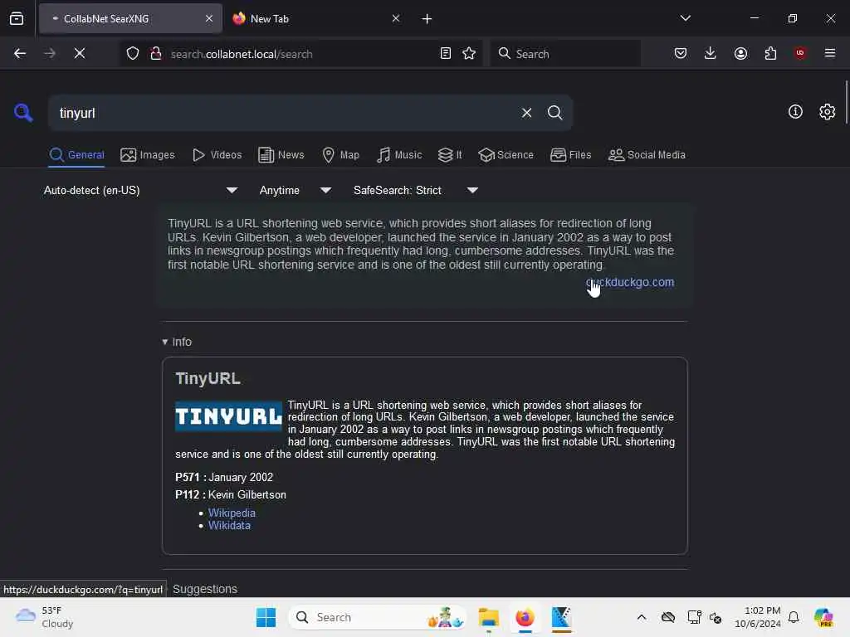This screenshot has width=850, height=637.
Task: Go back with the browser back arrow
Action: click(x=20, y=53)
